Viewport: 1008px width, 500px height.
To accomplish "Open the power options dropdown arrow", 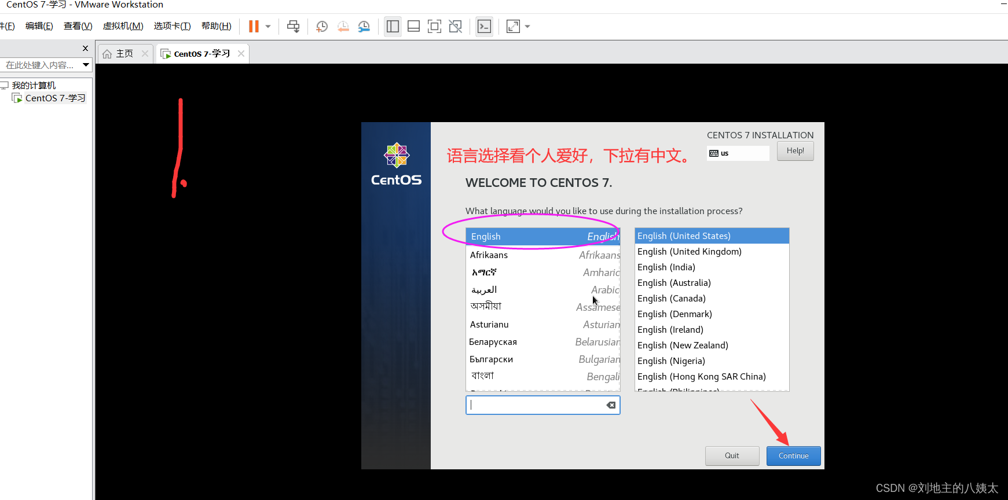I will click(268, 26).
